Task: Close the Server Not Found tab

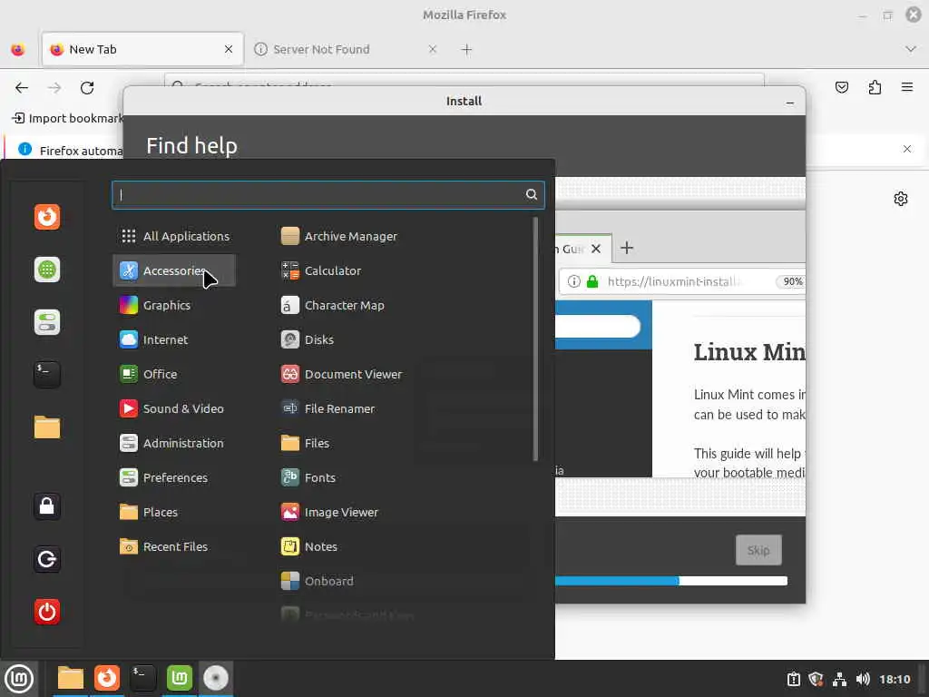Action: click(433, 49)
